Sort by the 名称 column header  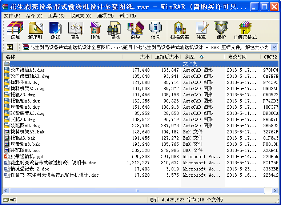coord(63,57)
